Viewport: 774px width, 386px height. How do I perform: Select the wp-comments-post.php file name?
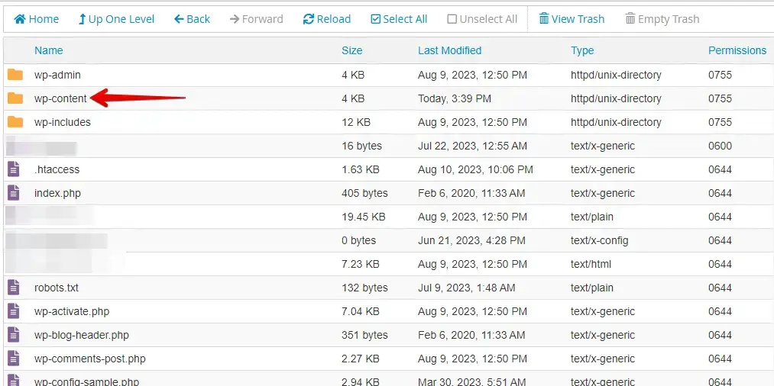tap(90, 359)
